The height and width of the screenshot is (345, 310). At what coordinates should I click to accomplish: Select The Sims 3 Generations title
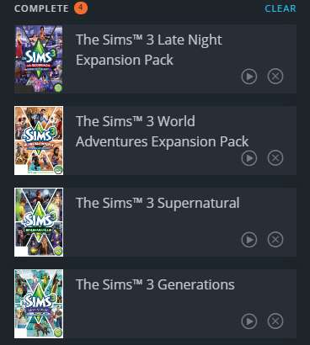[x=155, y=284]
